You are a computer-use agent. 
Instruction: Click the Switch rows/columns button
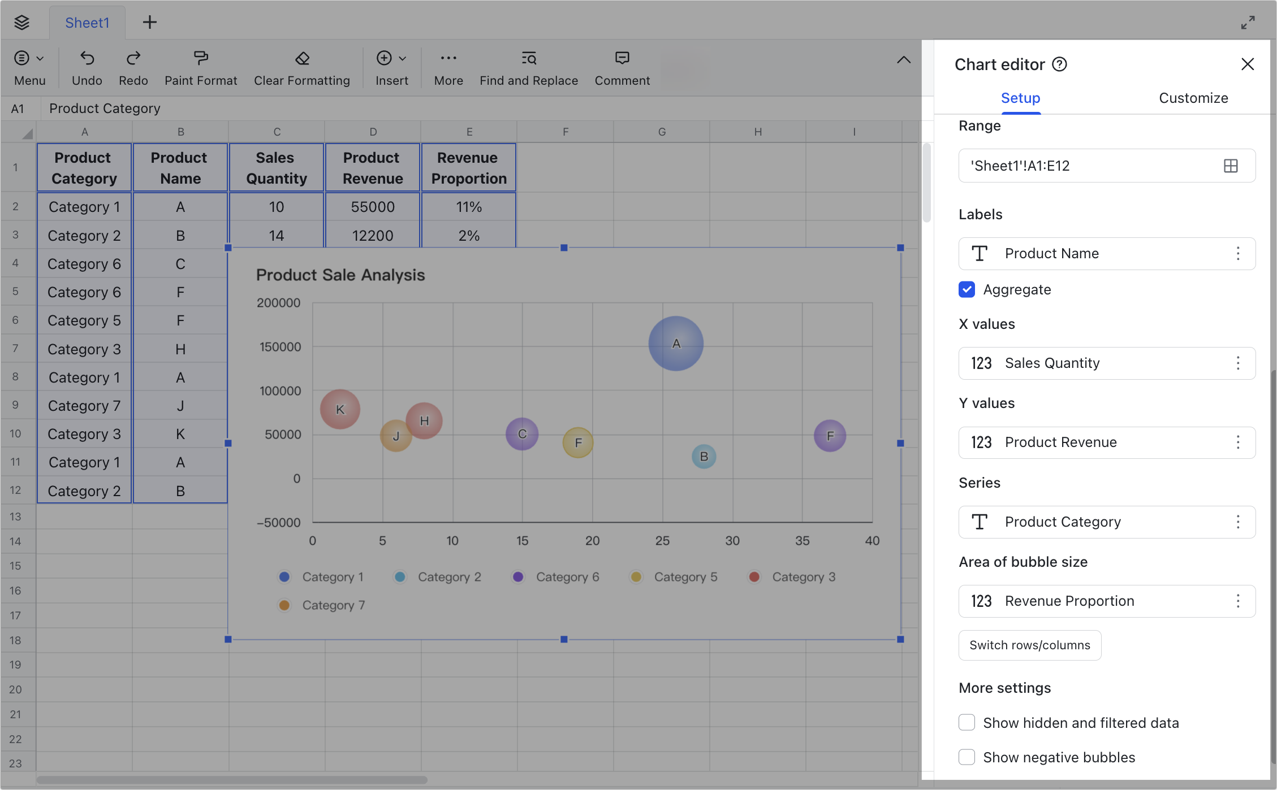1029,645
